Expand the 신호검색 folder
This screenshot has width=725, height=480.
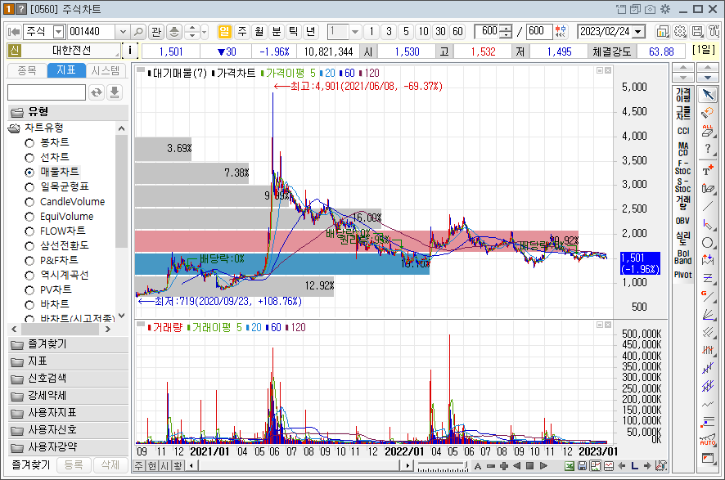click(x=68, y=379)
